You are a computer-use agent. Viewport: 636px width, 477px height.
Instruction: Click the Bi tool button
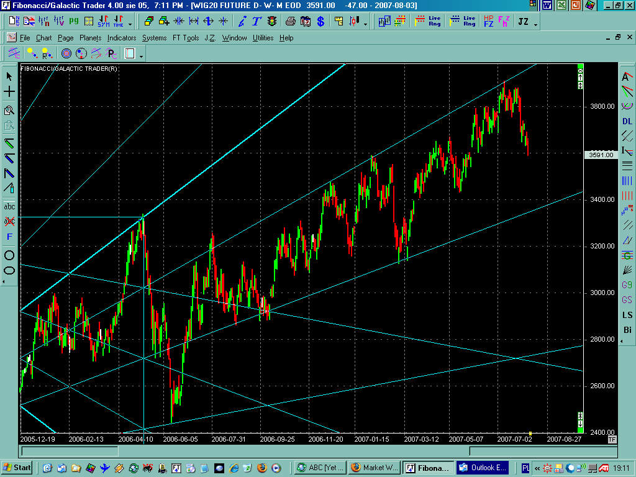point(627,330)
